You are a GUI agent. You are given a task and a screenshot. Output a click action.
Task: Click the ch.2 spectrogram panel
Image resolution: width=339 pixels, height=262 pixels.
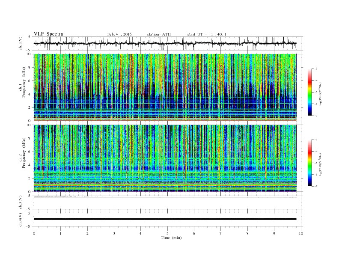point(168,158)
